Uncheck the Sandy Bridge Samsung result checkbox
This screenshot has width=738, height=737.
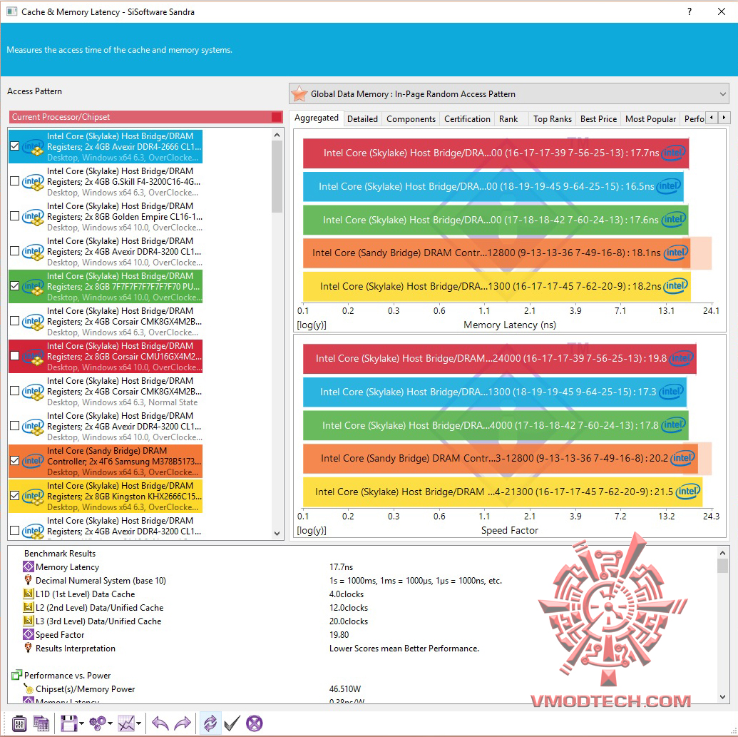coord(14,461)
